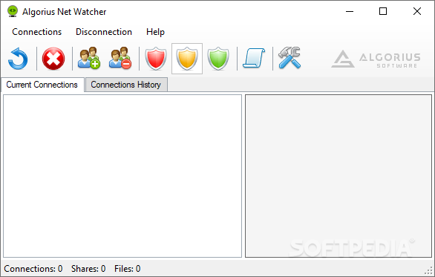
Task: Open the Disconnection menu
Action: 104,32
